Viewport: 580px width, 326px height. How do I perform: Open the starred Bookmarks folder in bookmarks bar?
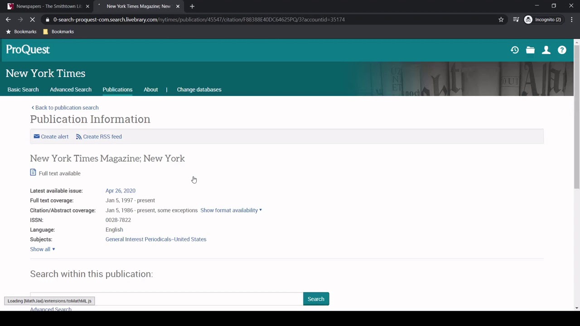pyautogui.click(x=21, y=32)
